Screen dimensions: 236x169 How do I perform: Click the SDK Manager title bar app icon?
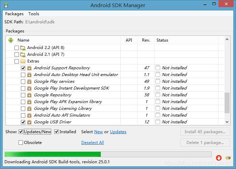point(6,5)
